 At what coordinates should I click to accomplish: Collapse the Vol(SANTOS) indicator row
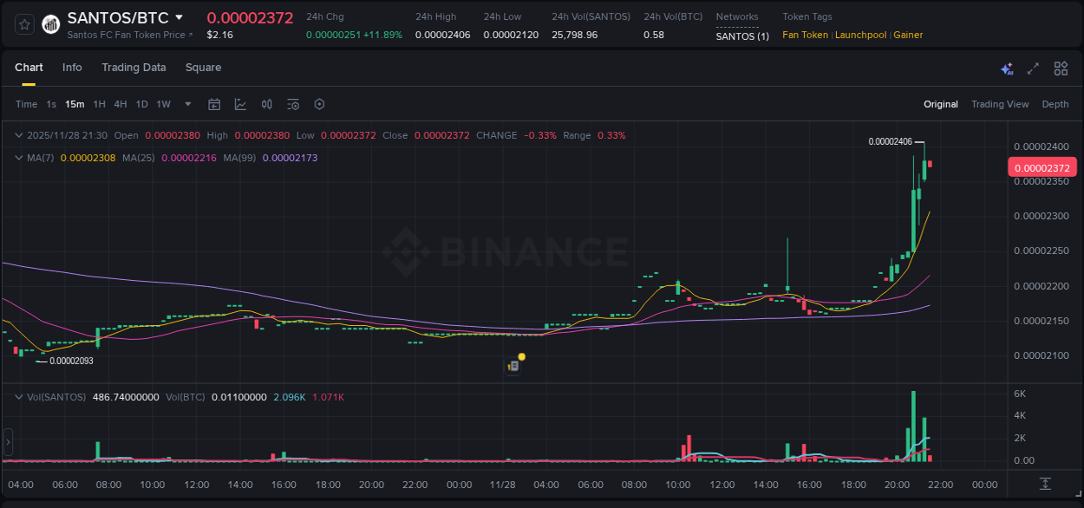click(18, 395)
